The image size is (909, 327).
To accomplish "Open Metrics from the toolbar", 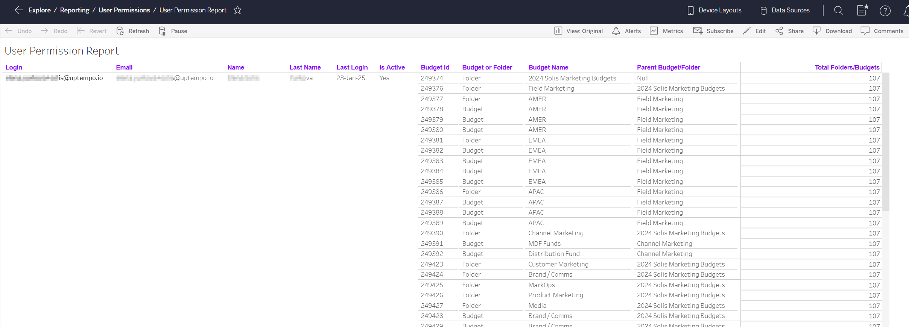I will [x=666, y=31].
